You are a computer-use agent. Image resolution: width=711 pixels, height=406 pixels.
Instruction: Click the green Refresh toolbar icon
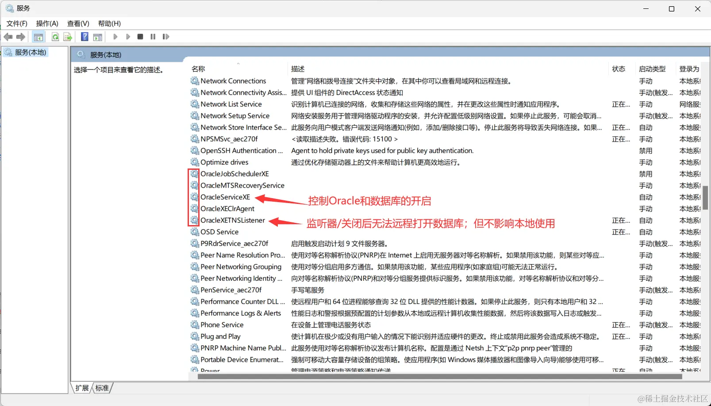pos(55,37)
